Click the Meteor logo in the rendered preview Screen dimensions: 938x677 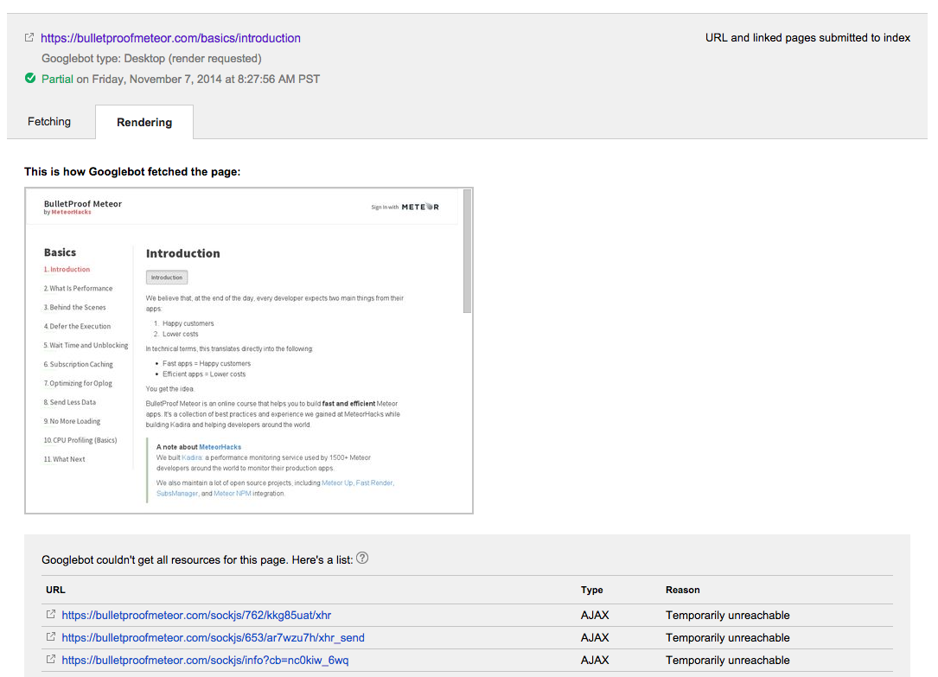(420, 207)
